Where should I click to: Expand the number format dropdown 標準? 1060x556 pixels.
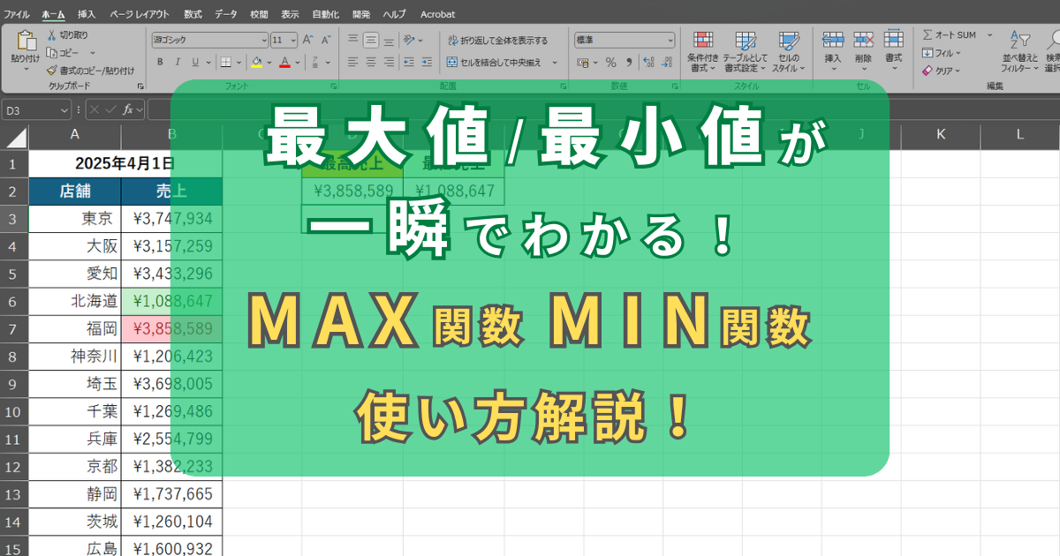coord(624,40)
